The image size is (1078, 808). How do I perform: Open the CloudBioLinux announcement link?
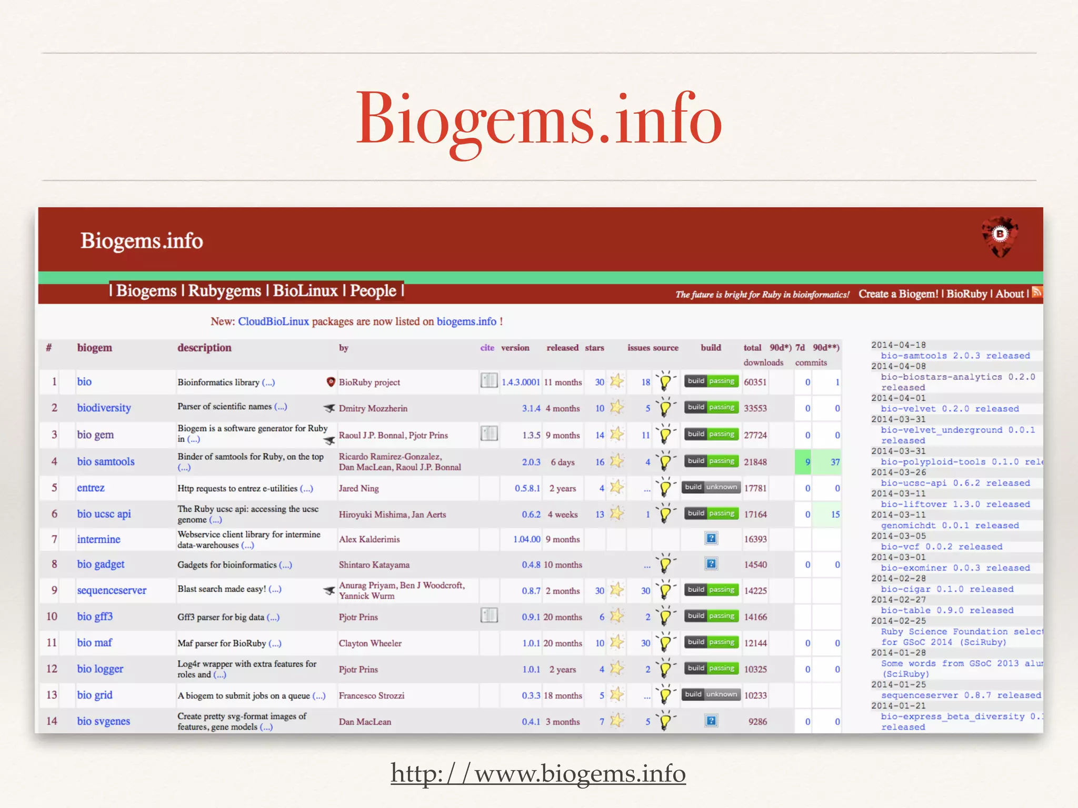click(x=274, y=321)
